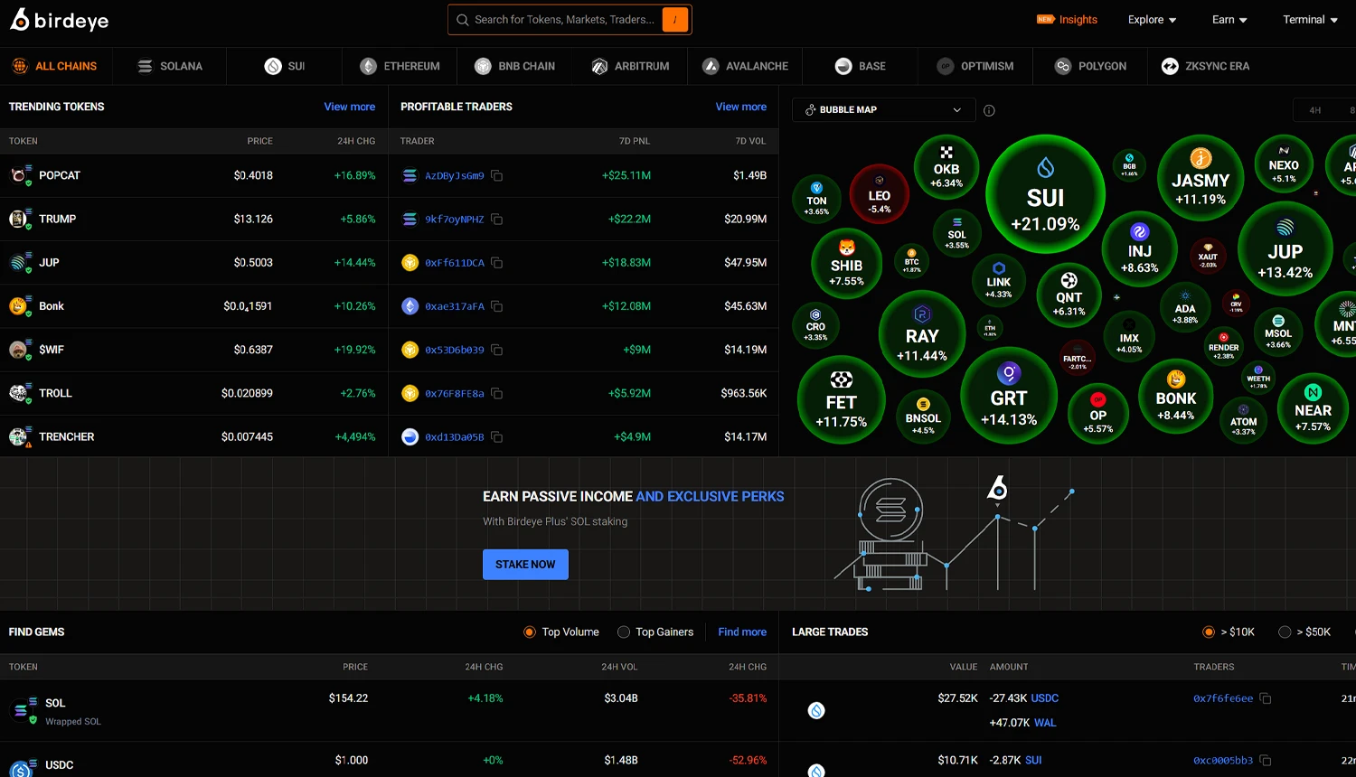Click the Stake Now button

[525, 565]
